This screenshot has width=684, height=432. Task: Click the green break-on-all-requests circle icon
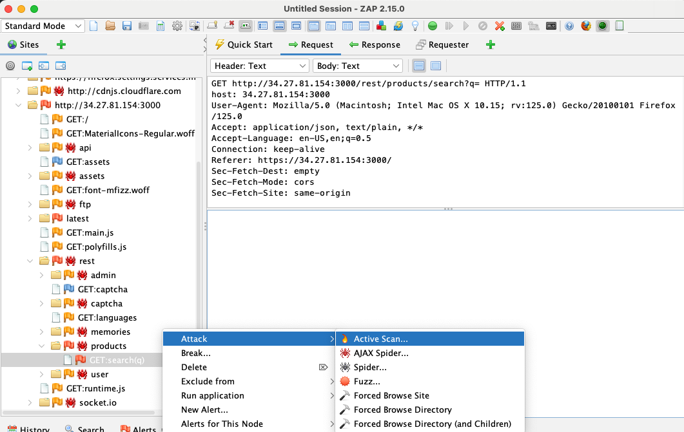(433, 26)
